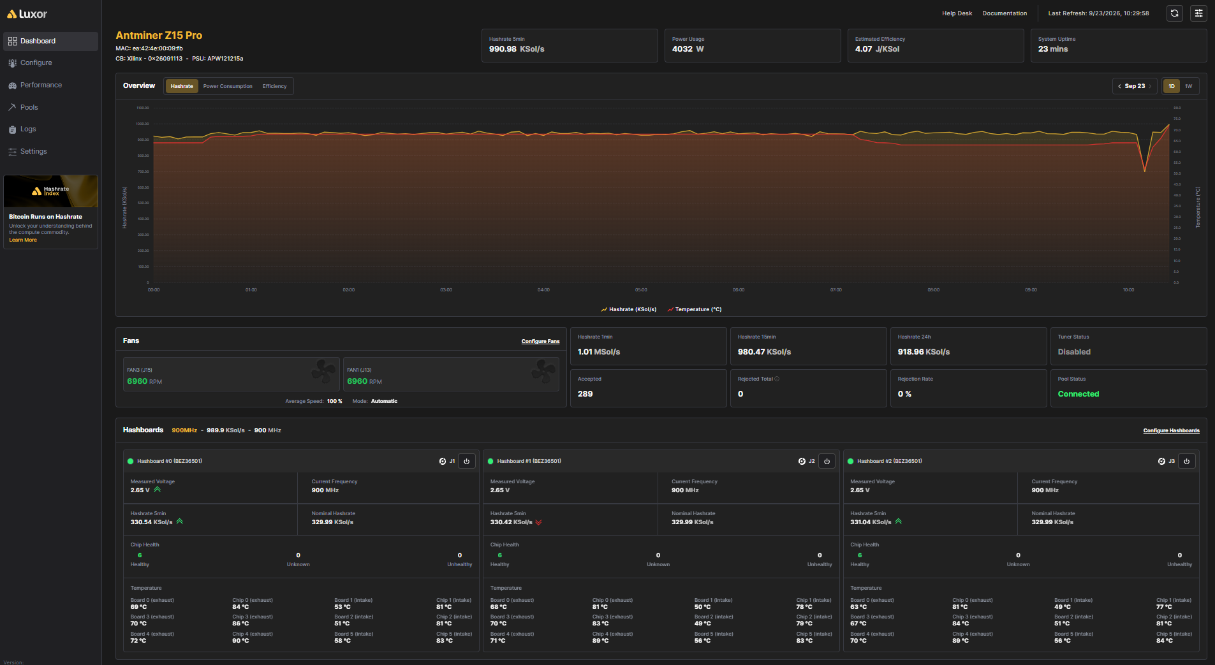Click the Pool Status value Connected

coord(1078,394)
